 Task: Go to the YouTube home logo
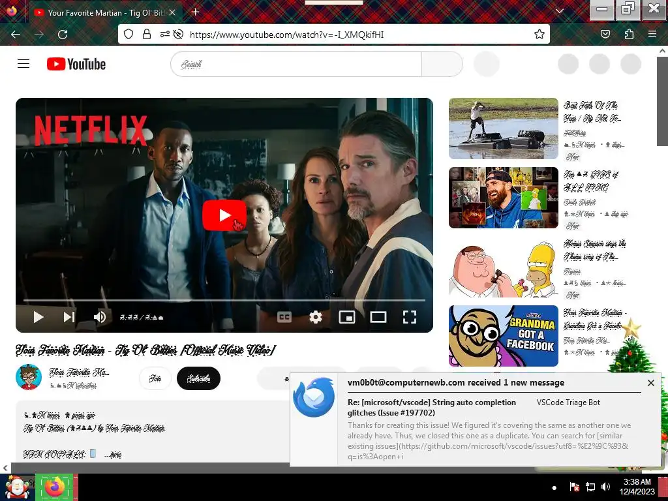76,64
